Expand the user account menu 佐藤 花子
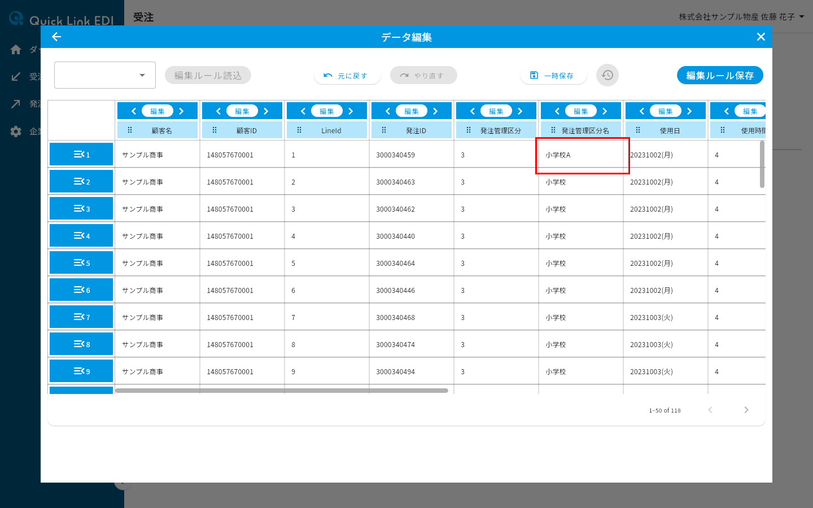The height and width of the screenshot is (508, 813). click(741, 17)
